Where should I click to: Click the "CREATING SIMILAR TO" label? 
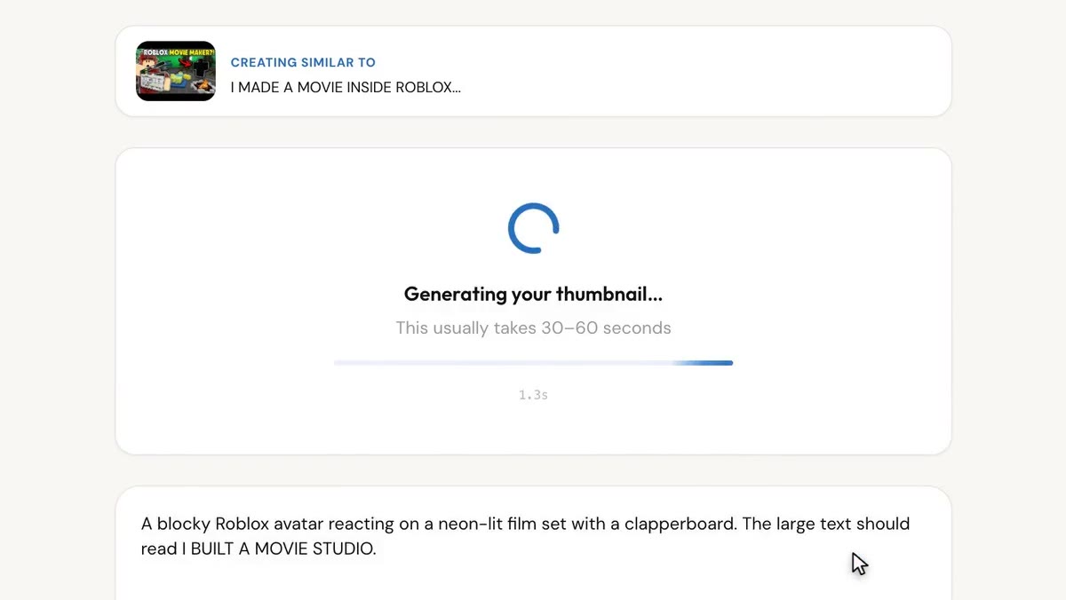[x=303, y=62]
